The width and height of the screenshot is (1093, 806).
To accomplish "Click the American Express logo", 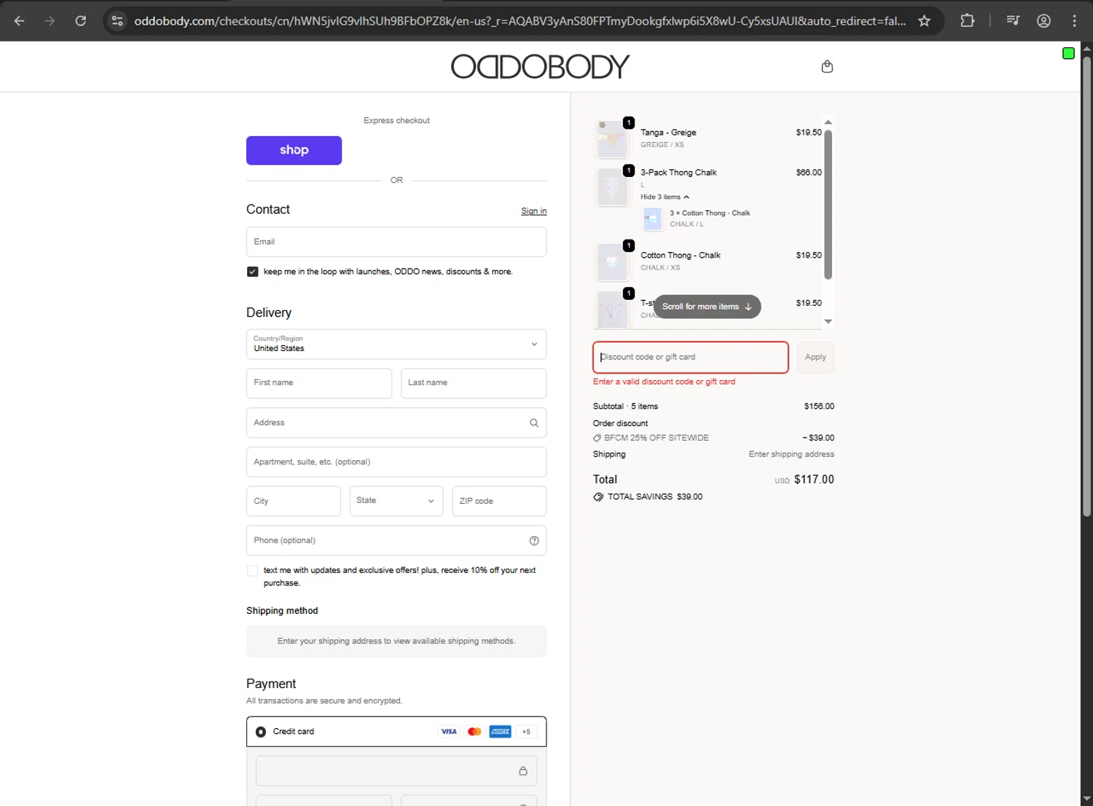I will pos(500,732).
